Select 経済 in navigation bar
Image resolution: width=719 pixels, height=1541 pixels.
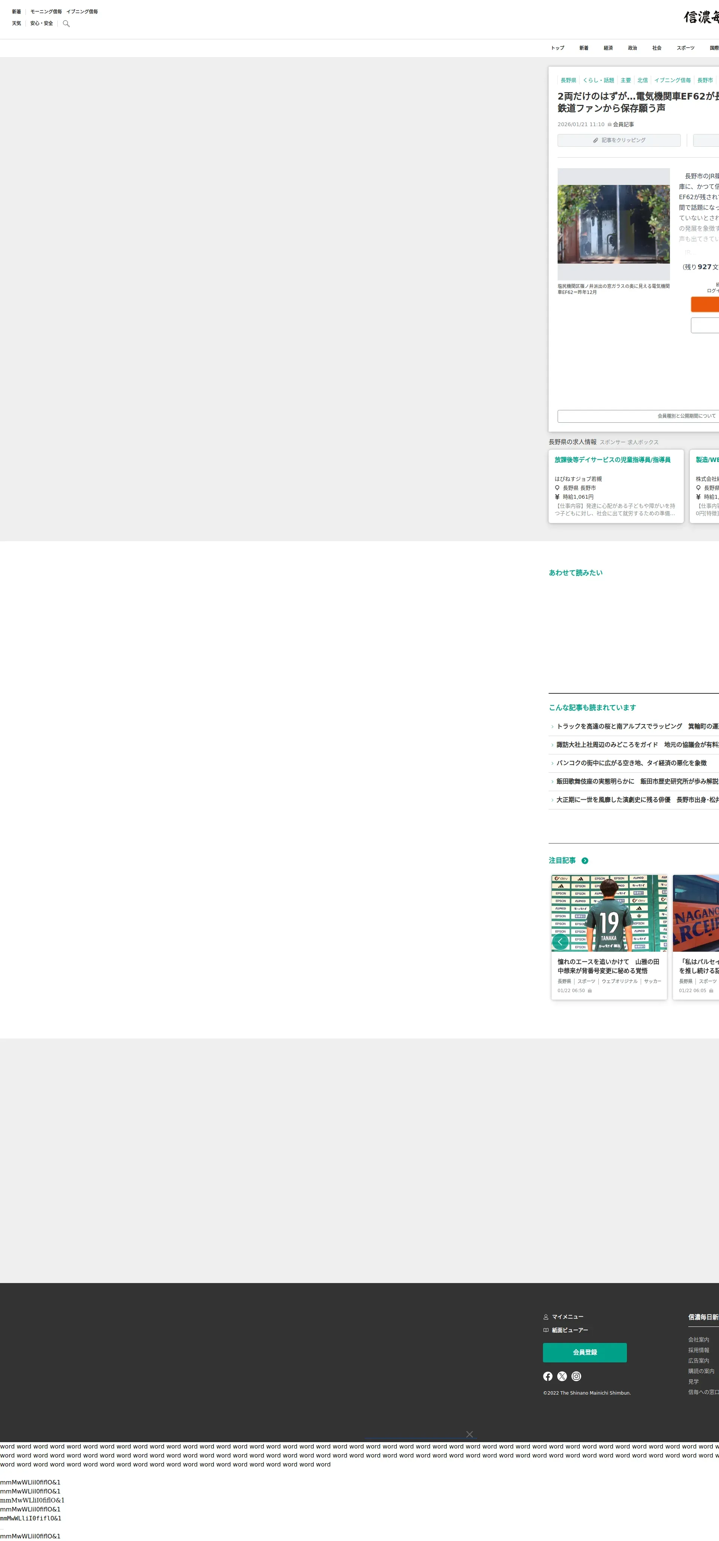coord(608,48)
